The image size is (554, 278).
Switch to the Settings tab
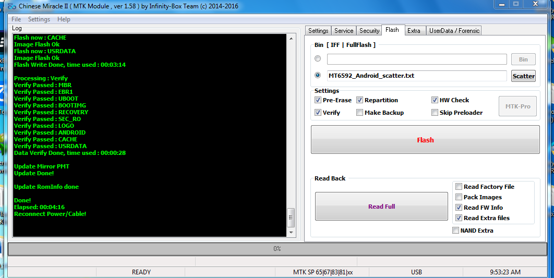[x=318, y=31]
